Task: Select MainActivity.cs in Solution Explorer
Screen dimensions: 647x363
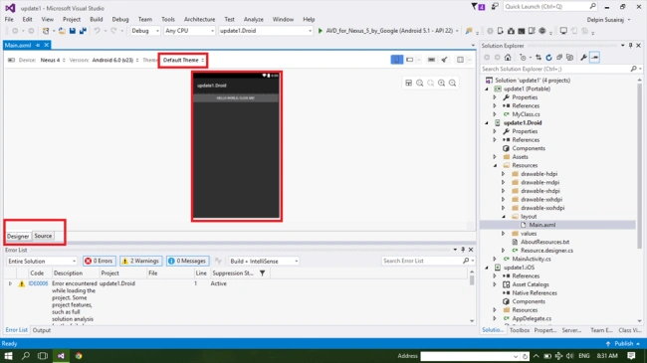Action: point(532,259)
